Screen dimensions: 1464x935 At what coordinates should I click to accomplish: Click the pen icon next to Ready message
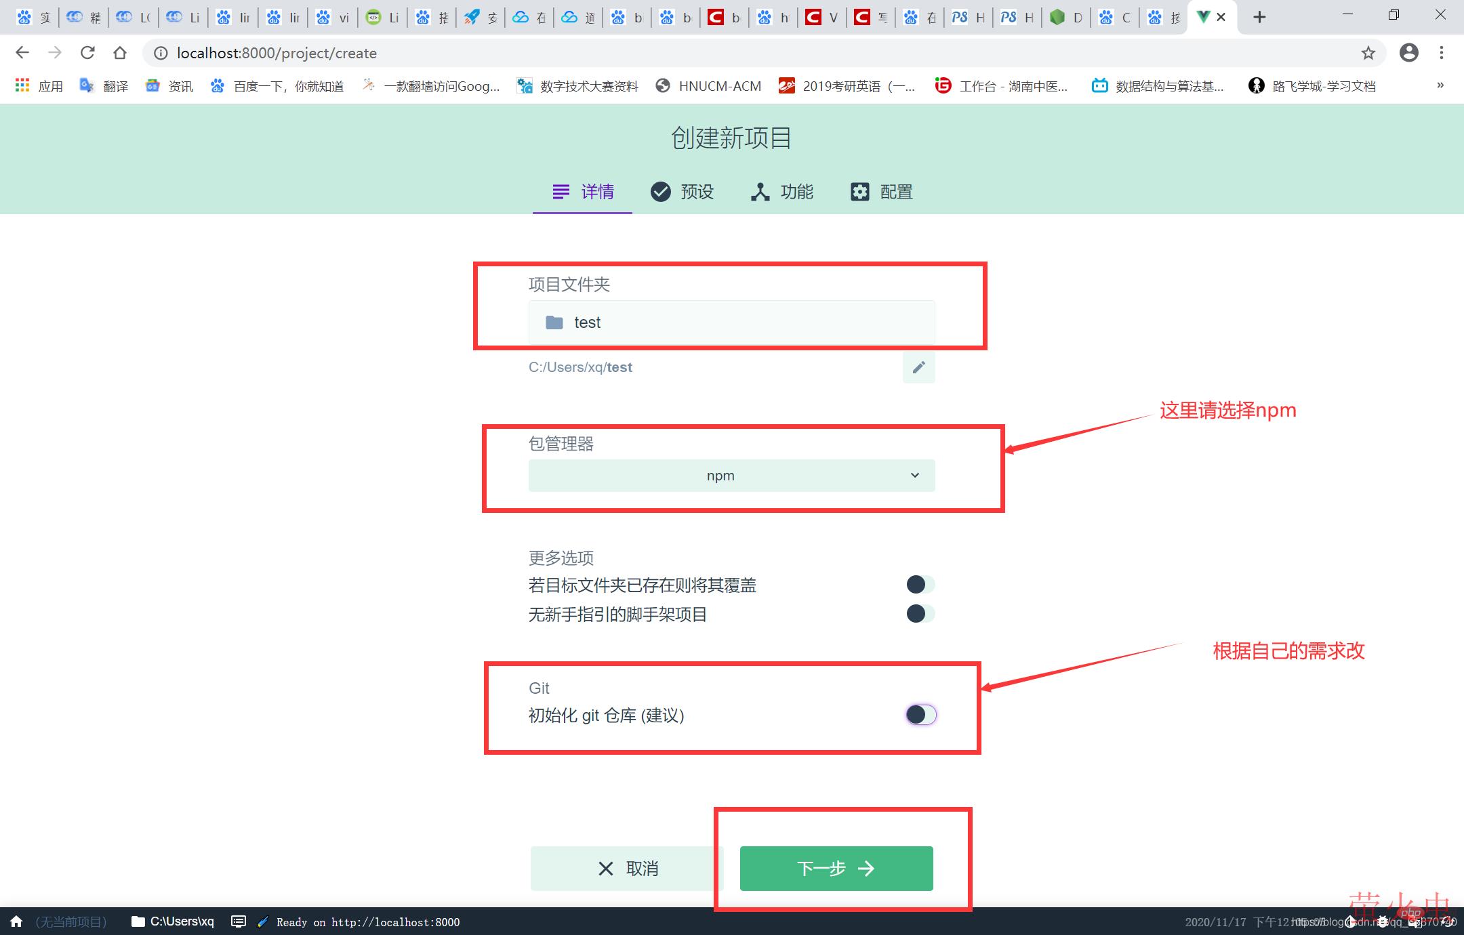pos(263,922)
